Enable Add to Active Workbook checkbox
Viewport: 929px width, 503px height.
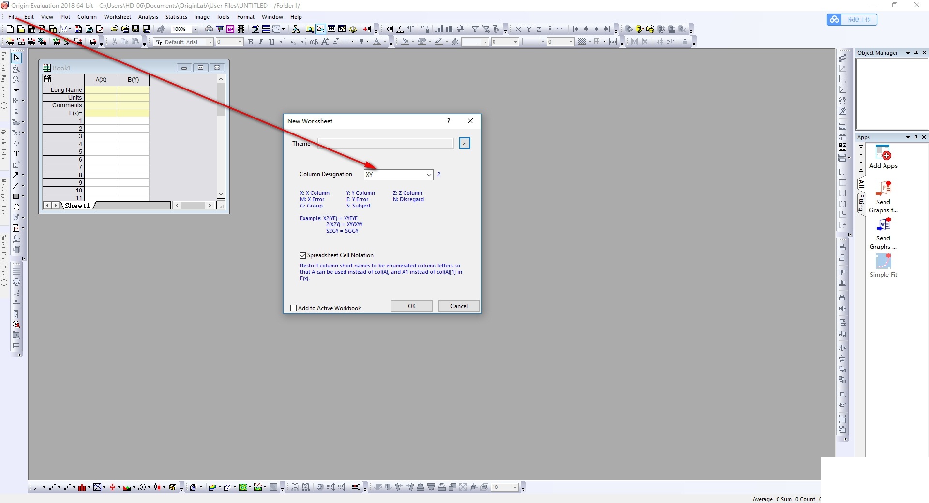point(293,308)
